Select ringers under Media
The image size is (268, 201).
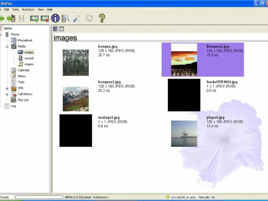[x=29, y=64]
